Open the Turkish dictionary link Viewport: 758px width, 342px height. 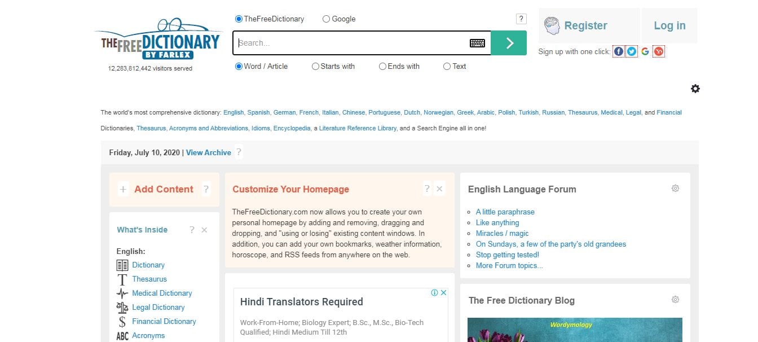point(528,112)
